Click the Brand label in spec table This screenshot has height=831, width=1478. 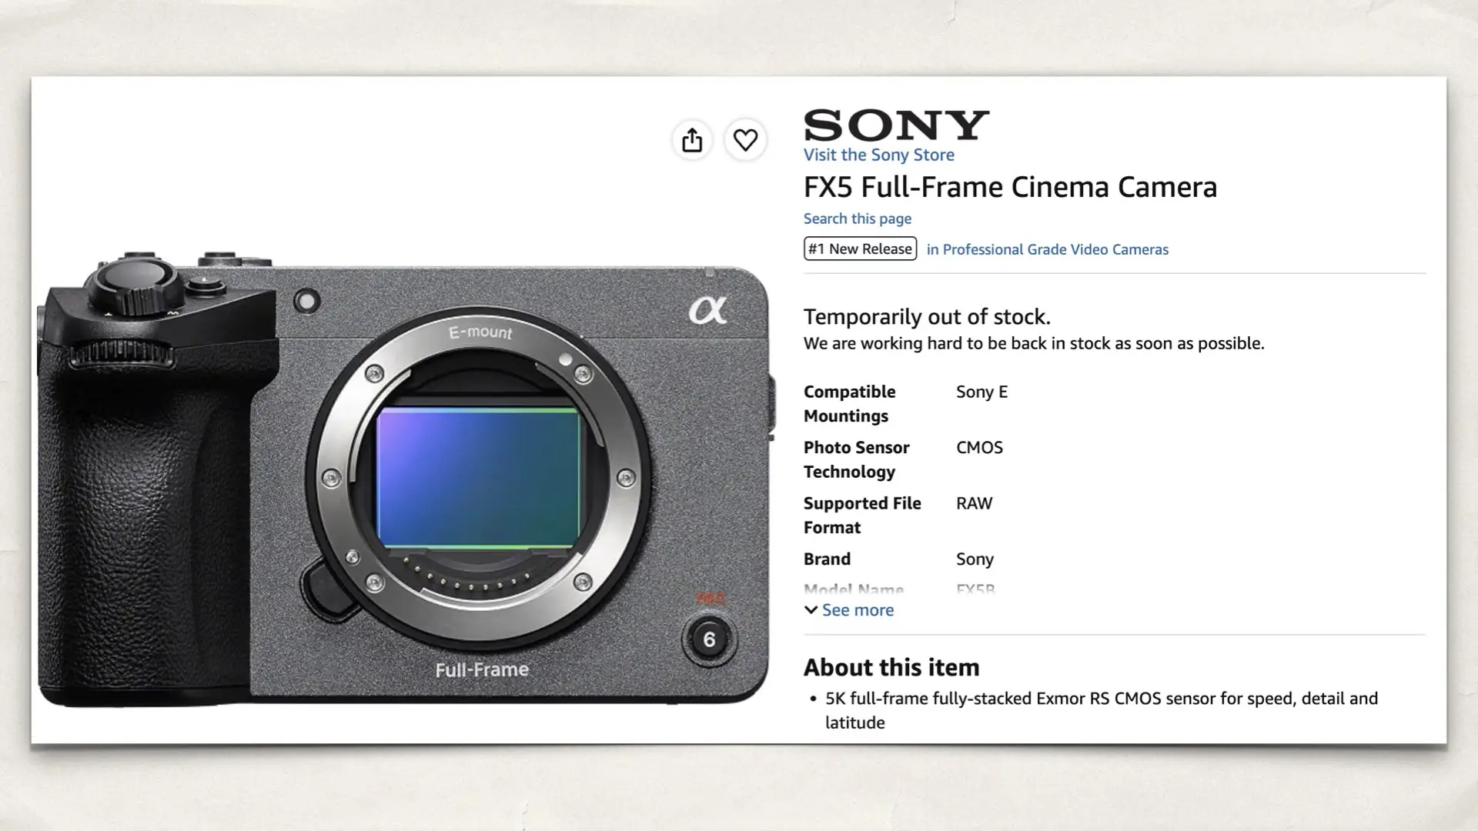click(827, 559)
